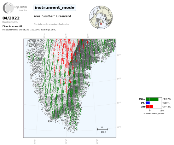
Task: Click the % instrument_mode axis label
Action: click(154, 114)
